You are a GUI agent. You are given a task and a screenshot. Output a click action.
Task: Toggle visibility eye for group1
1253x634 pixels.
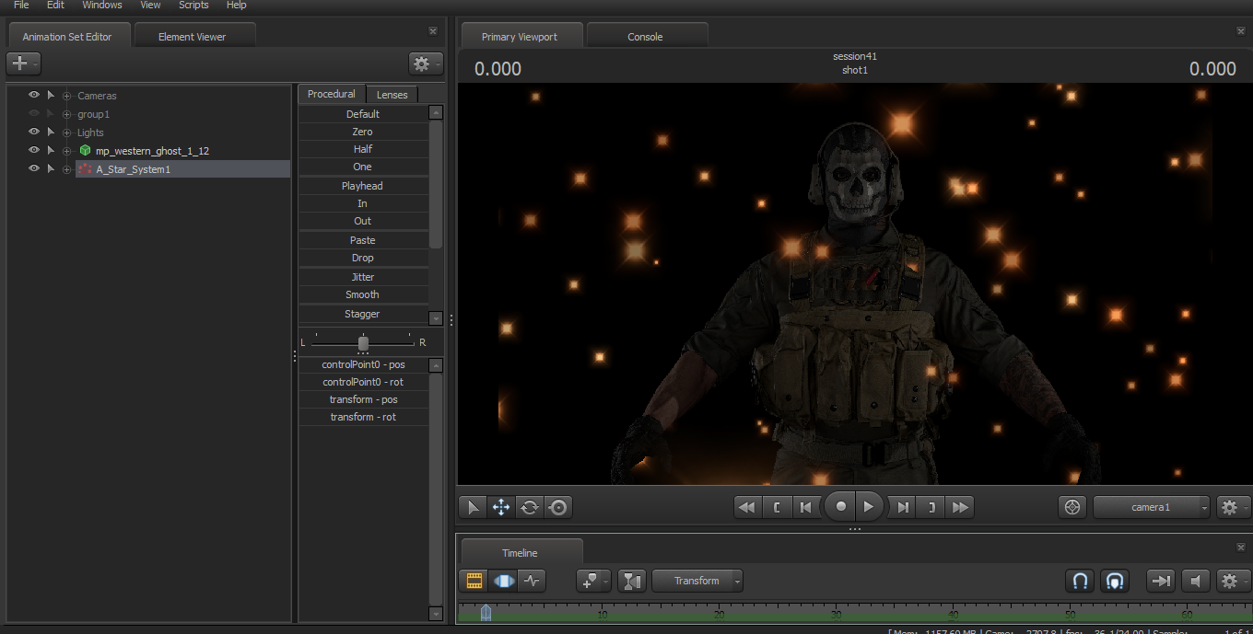34,113
